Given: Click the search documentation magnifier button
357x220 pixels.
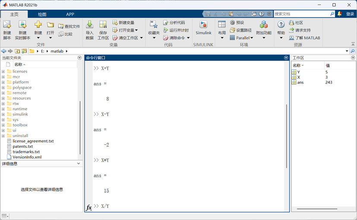Looking at the screenshot, I should pyautogui.click(x=332, y=14).
